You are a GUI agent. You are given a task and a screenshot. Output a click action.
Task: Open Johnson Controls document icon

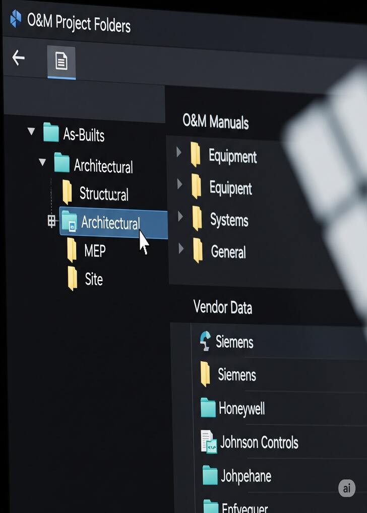tap(209, 441)
